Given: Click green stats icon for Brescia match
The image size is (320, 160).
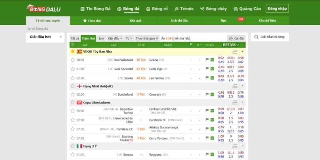Looking at the screenshot, I should 212,154.
